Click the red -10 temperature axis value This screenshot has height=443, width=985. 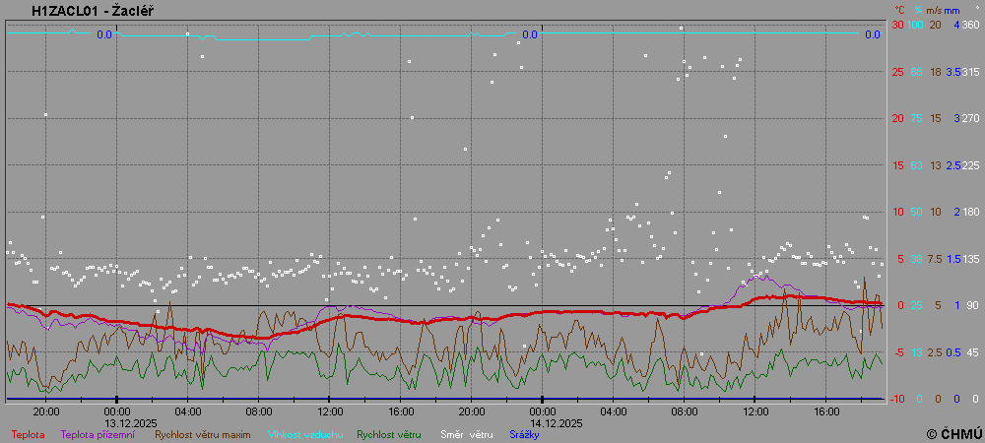coord(897,399)
